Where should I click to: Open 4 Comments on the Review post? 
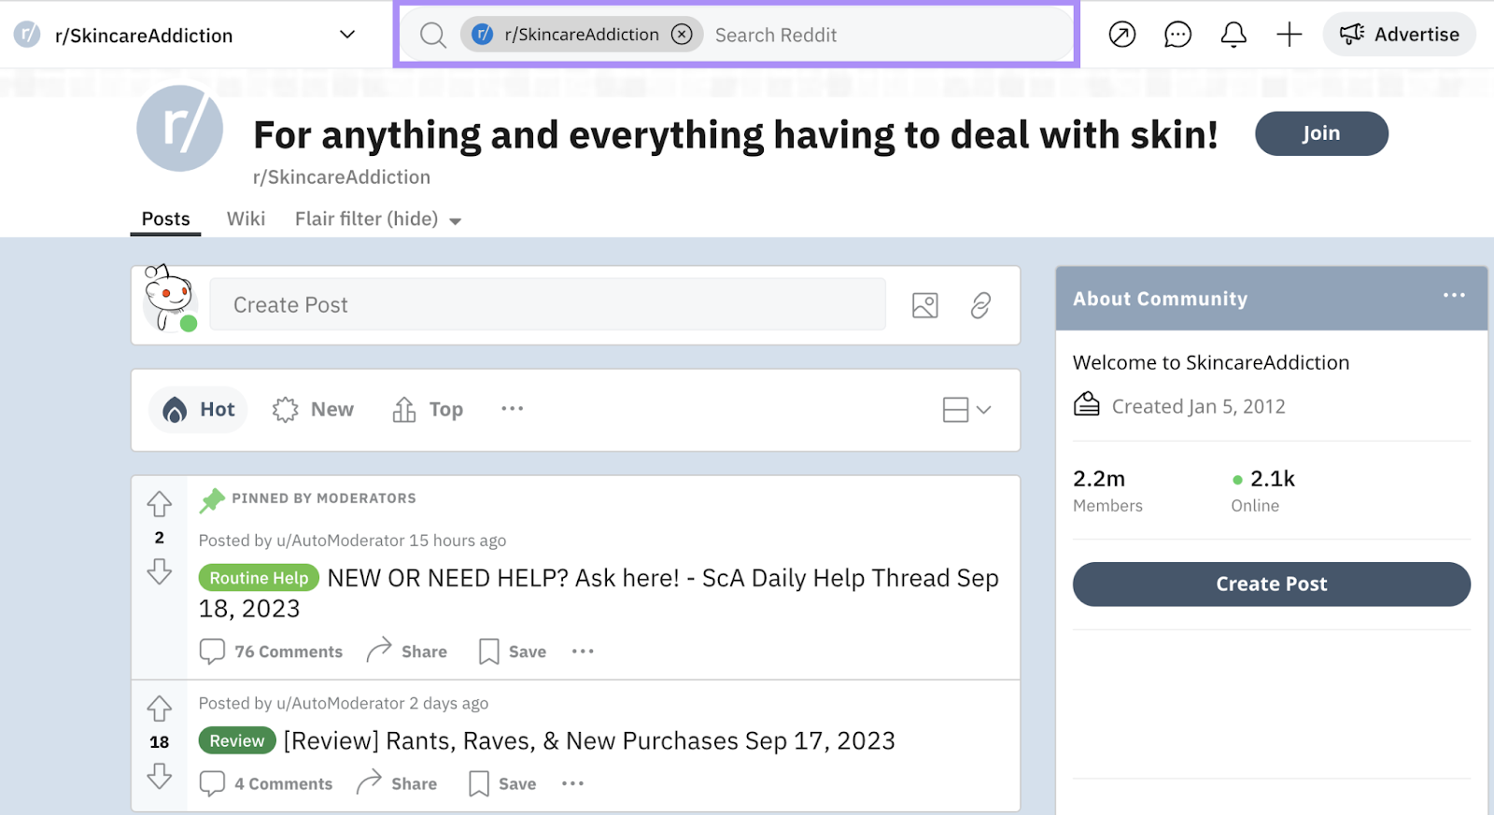[x=266, y=783]
